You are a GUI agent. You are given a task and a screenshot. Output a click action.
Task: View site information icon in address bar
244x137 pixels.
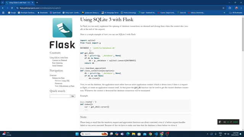coord(18,8)
